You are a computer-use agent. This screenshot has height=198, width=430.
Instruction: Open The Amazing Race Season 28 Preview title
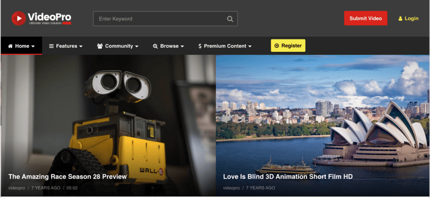click(68, 176)
